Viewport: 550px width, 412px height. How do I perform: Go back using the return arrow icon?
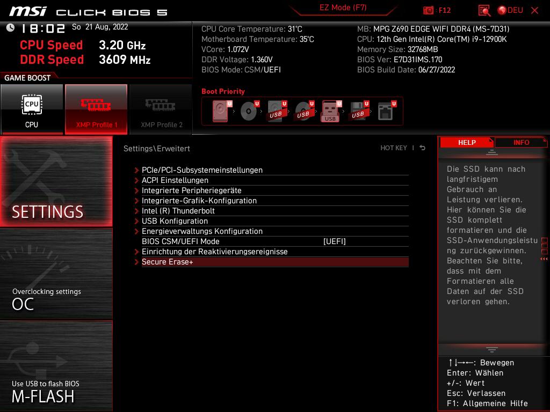[423, 148]
